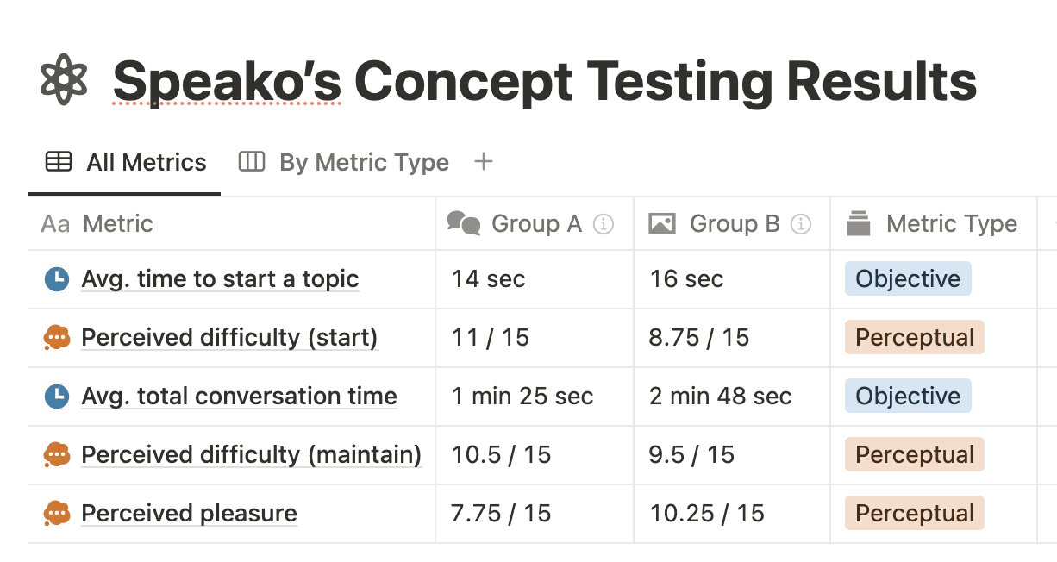Click thought bubble icon for Perceived difficulty (start)

pos(56,338)
